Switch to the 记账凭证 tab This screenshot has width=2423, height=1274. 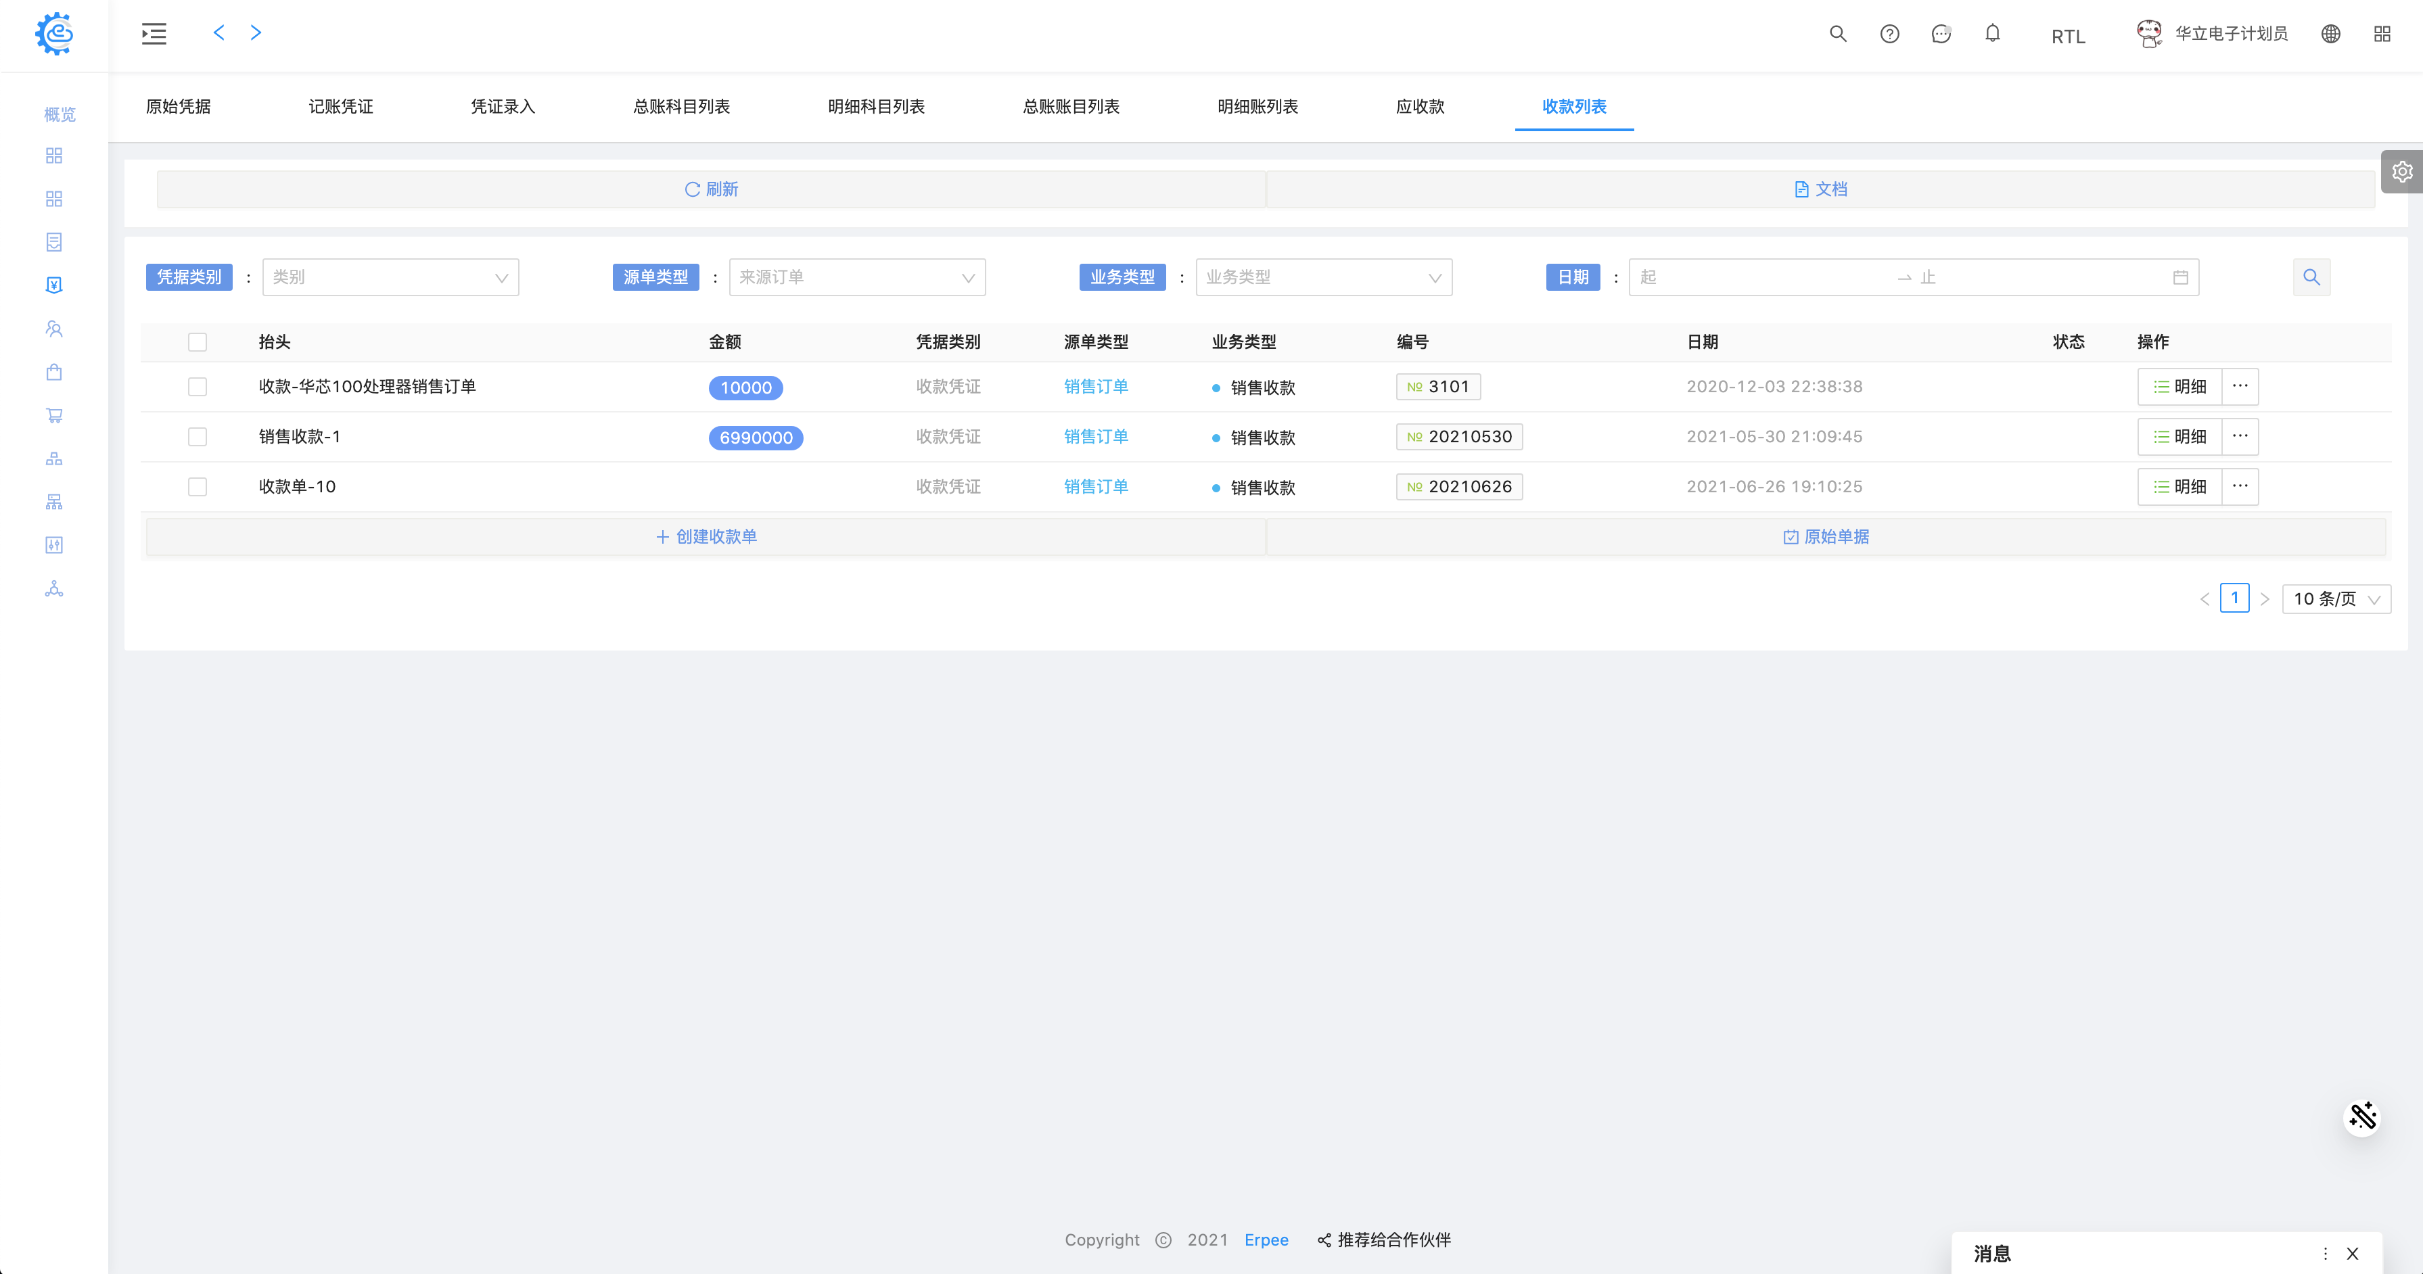click(x=340, y=106)
